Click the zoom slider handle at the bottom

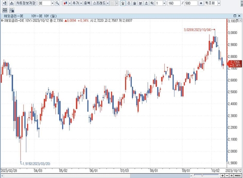tap(202, 175)
